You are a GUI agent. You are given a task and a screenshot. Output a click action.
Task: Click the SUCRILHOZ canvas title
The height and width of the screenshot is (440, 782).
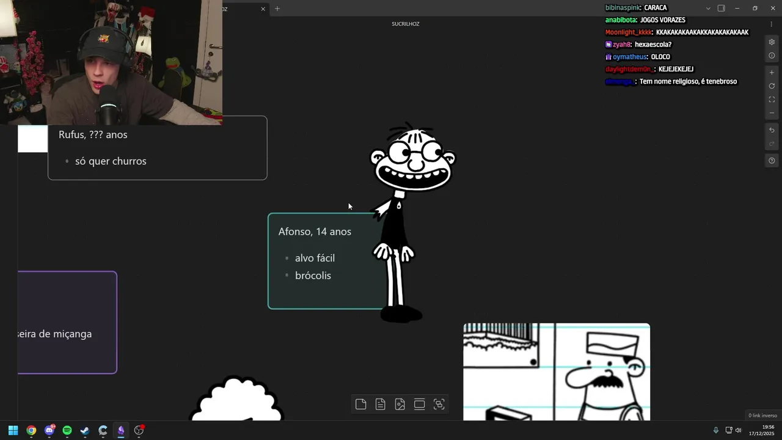click(406, 24)
